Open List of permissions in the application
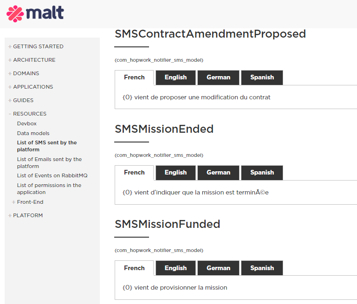357x304 pixels. coord(49,188)
